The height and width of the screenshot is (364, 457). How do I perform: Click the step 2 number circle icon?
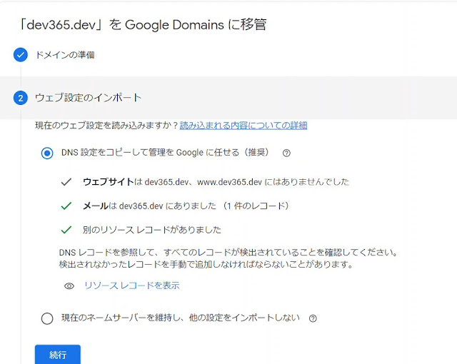tap(21, 98)
